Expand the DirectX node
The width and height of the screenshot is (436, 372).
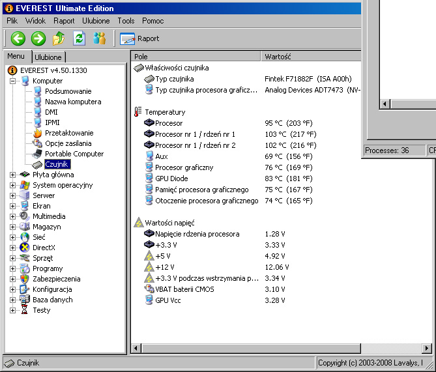12,248
